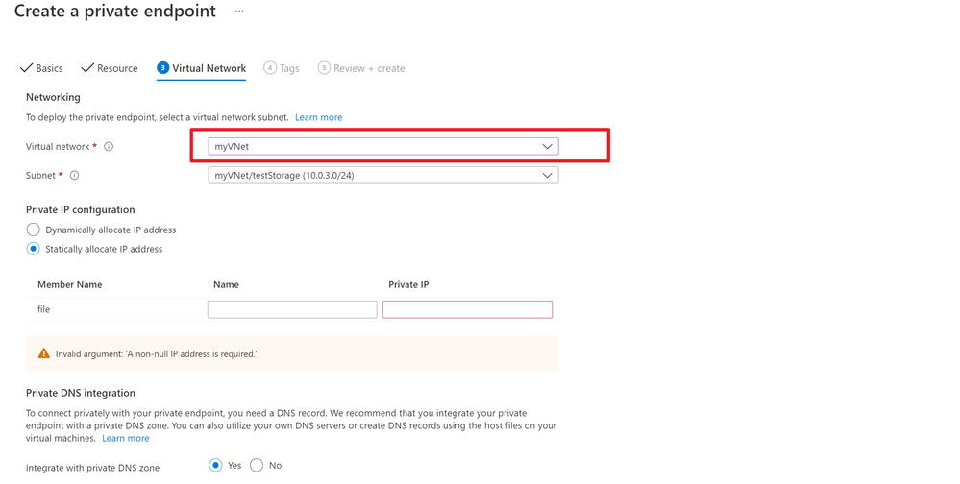The height and width of the screenshot is (484, 960).
Task: Click the Tags step number icon
Action: 270,68
